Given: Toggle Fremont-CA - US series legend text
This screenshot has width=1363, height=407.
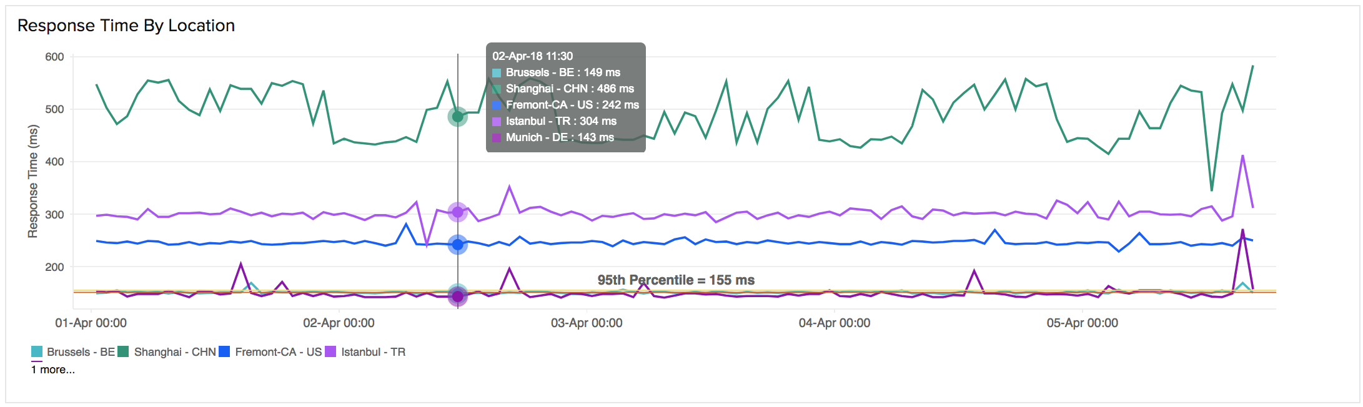Looking at the screenshot, I should pyautogui.click(x=278, y=352).
